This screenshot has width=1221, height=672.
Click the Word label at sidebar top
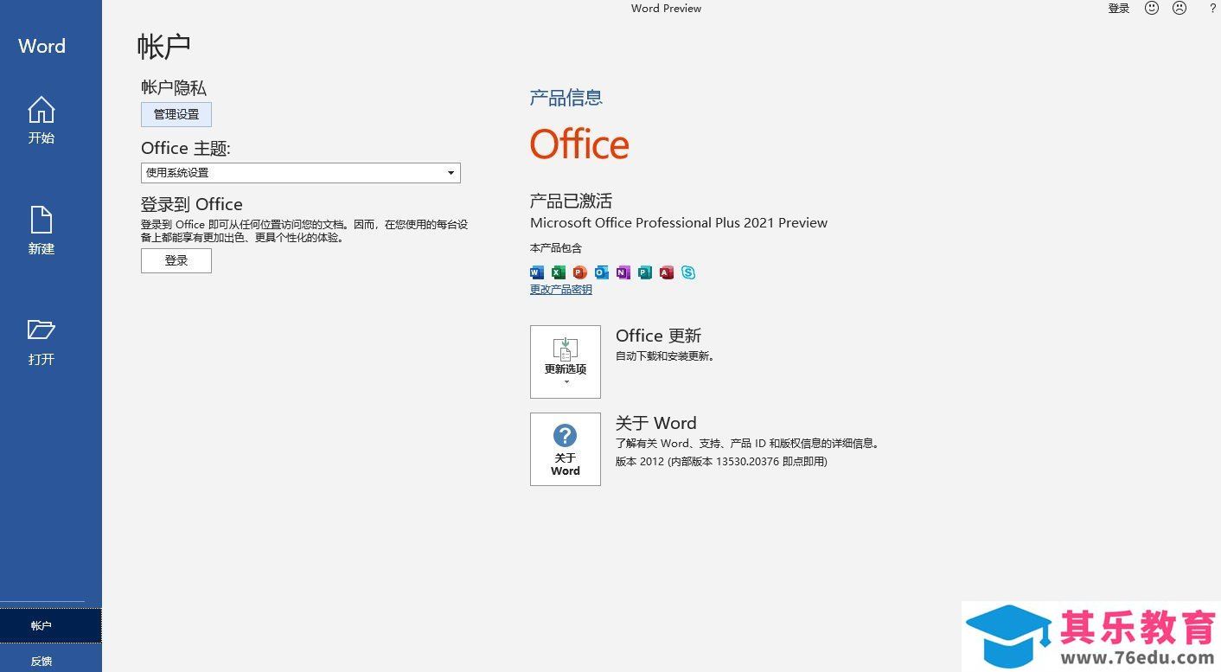[x=42, y=46]
